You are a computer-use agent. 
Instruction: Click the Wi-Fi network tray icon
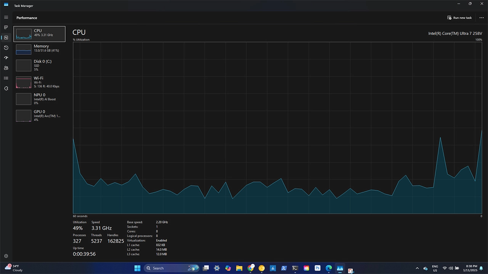point(445,268)
